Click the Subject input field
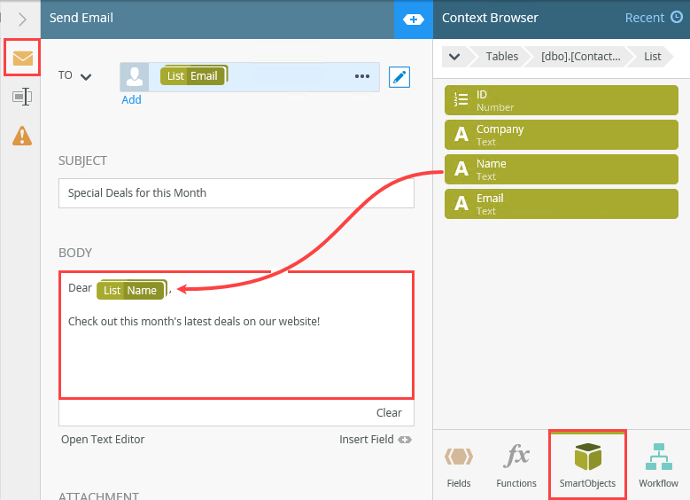This screenshot has height=500, width=690. point(236,193)
